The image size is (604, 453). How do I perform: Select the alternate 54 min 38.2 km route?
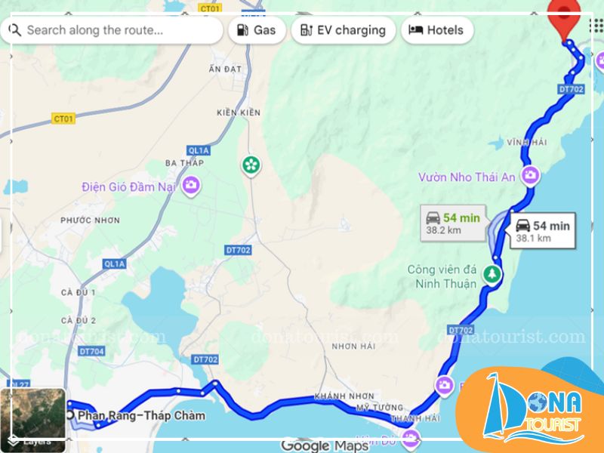click(453, 223)
